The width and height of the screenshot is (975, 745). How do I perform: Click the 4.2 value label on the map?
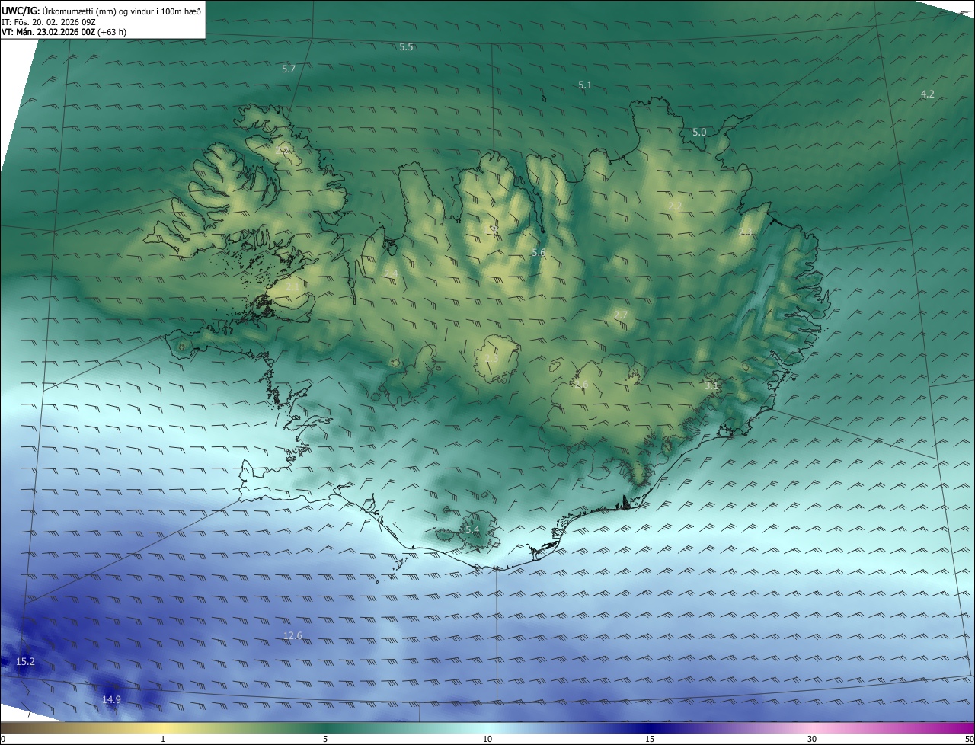(928, 94)
